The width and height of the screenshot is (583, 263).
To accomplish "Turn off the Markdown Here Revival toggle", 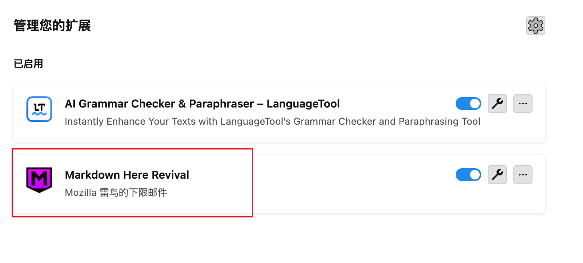I will (468, 175).
